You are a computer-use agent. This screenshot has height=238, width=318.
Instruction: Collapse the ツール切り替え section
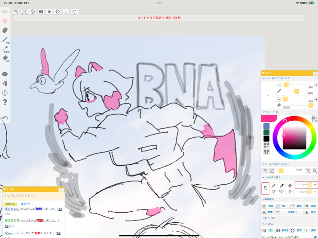pyautogui.click(x=271, y=177)
